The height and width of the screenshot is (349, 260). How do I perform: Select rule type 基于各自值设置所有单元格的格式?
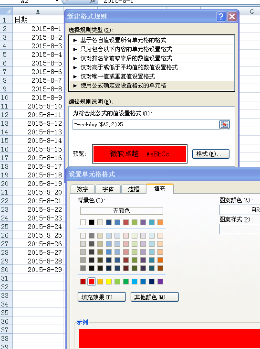pos(151,40)
